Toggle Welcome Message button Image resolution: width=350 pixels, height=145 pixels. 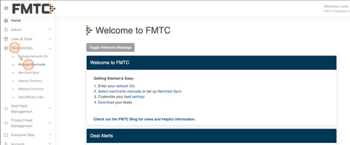click(110, 47)
